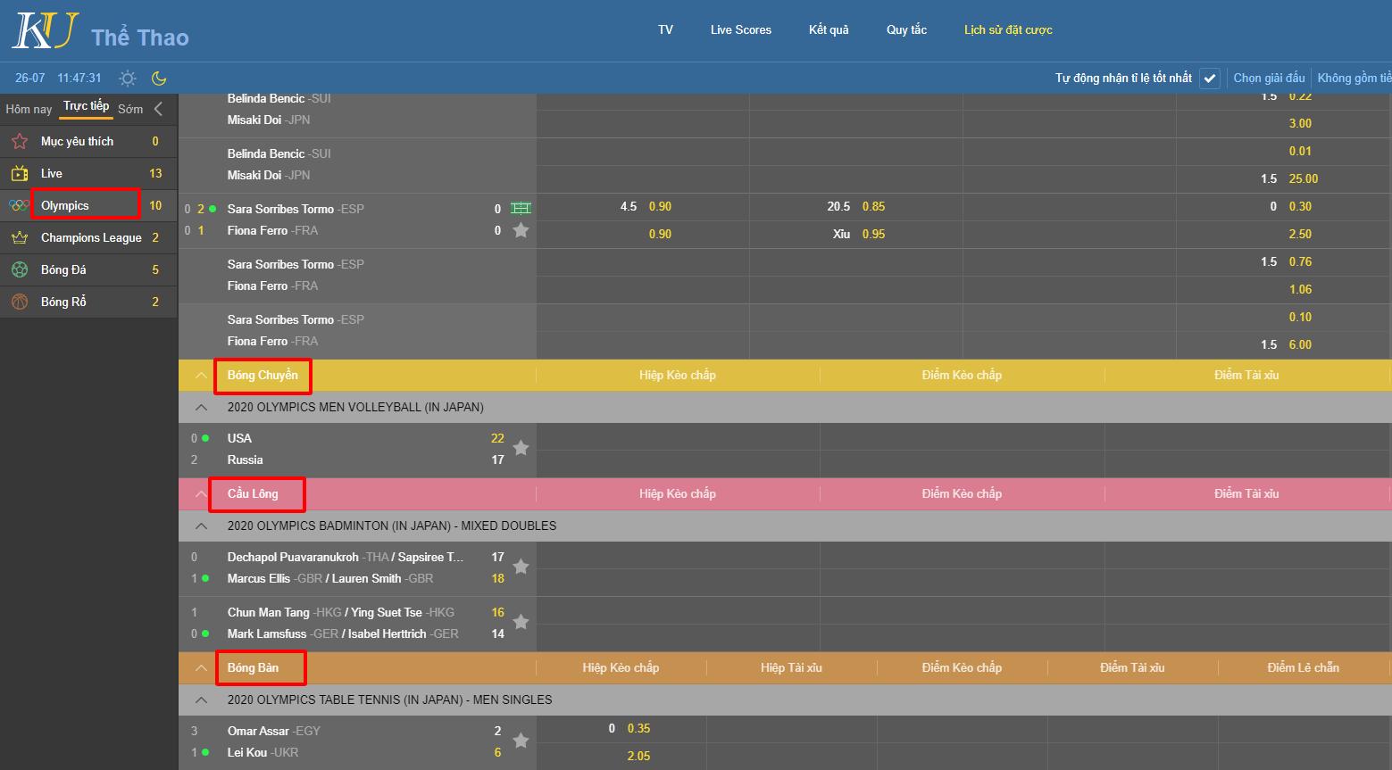Screen dimensions: 1392x770
Task: Switch to the Hôm nay tab
Action: tap(29, 109)
